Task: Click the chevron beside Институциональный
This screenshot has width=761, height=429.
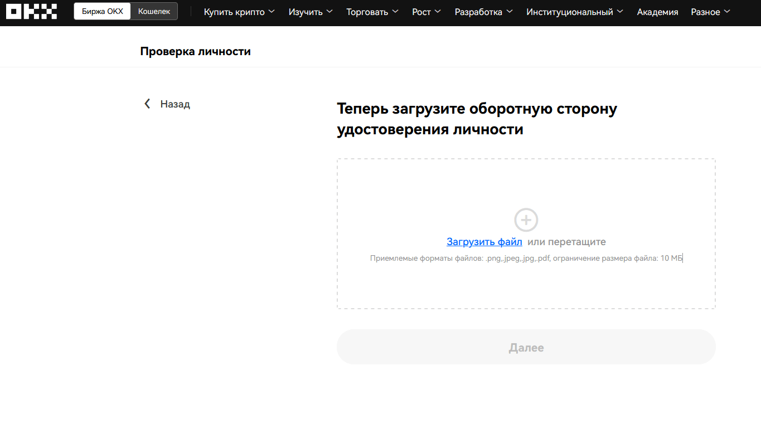Action: [x=621, y=12]
